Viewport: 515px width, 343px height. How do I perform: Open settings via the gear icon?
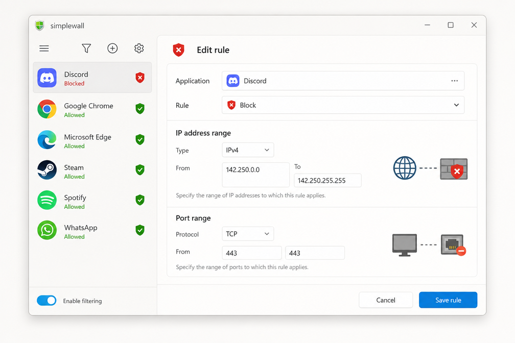(x=139, y=48)
